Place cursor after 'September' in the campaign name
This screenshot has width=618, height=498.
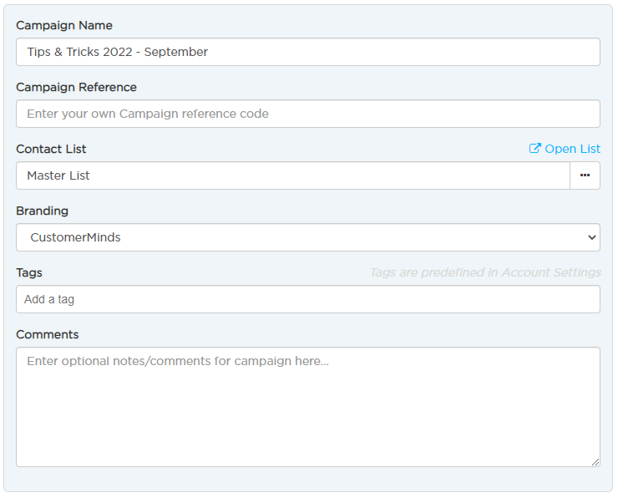210,52
